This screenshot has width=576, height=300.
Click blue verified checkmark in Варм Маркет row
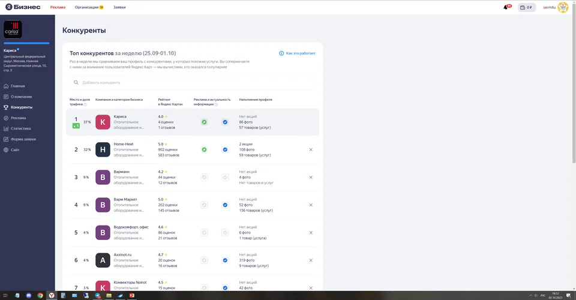(225, 205)
